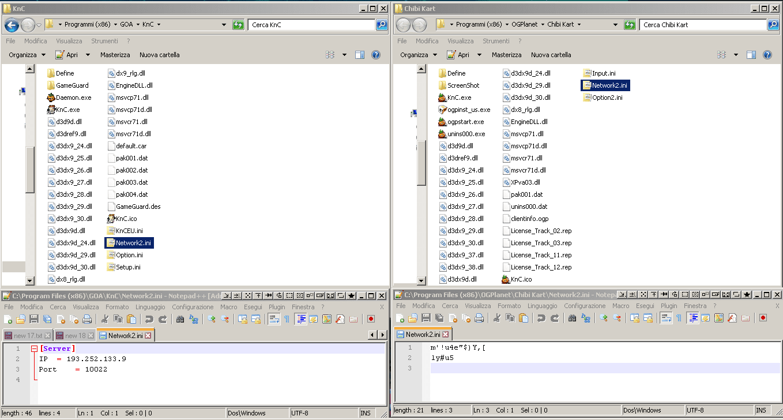Toggle show all characters in Chibi Kart Notepad++
The height and width of the screenshot is (420, 783).
tap(679, 318)
